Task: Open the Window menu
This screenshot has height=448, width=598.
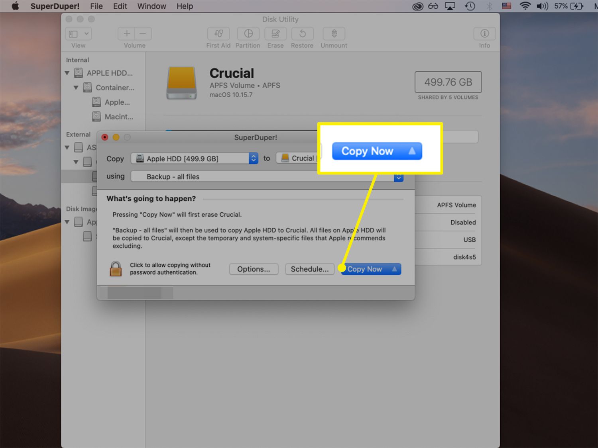Action: (x=152, y=6)
